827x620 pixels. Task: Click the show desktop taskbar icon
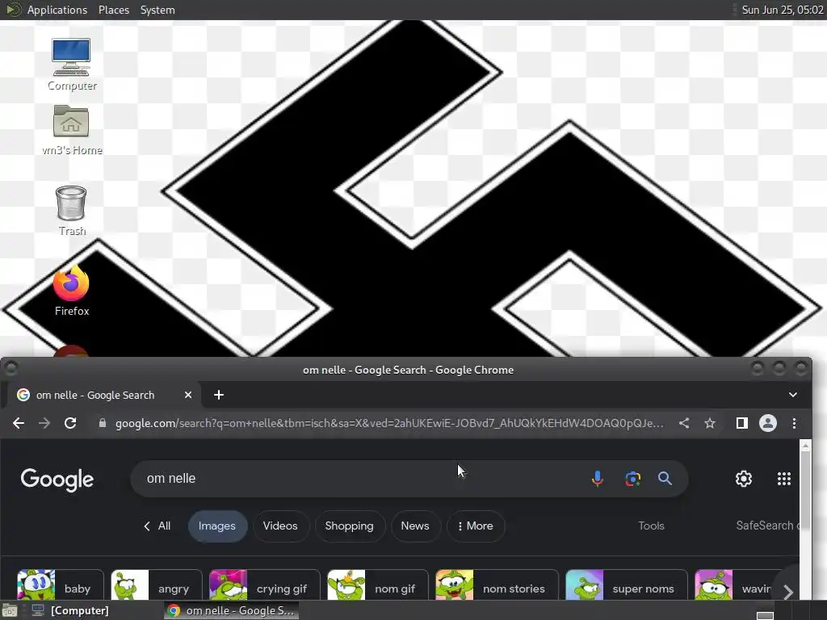point(10,611)
